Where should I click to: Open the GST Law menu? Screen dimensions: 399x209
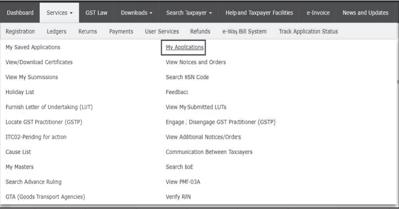click(96, 12)
